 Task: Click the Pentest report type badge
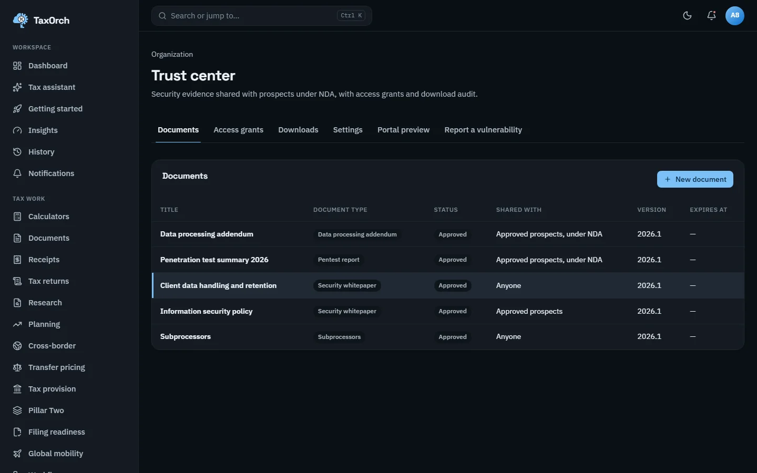point(339,260)
